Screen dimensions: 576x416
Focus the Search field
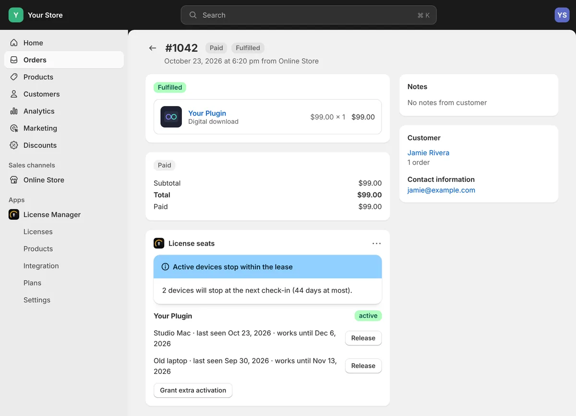pos(309,15)
